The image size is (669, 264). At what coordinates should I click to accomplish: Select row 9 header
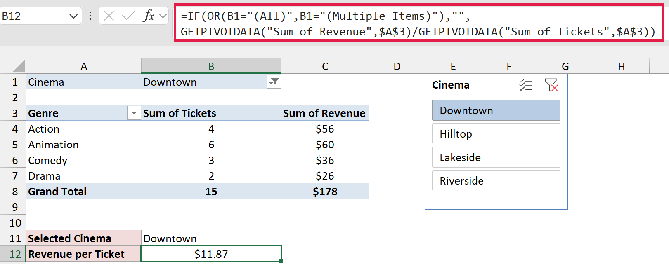point(13,207)
